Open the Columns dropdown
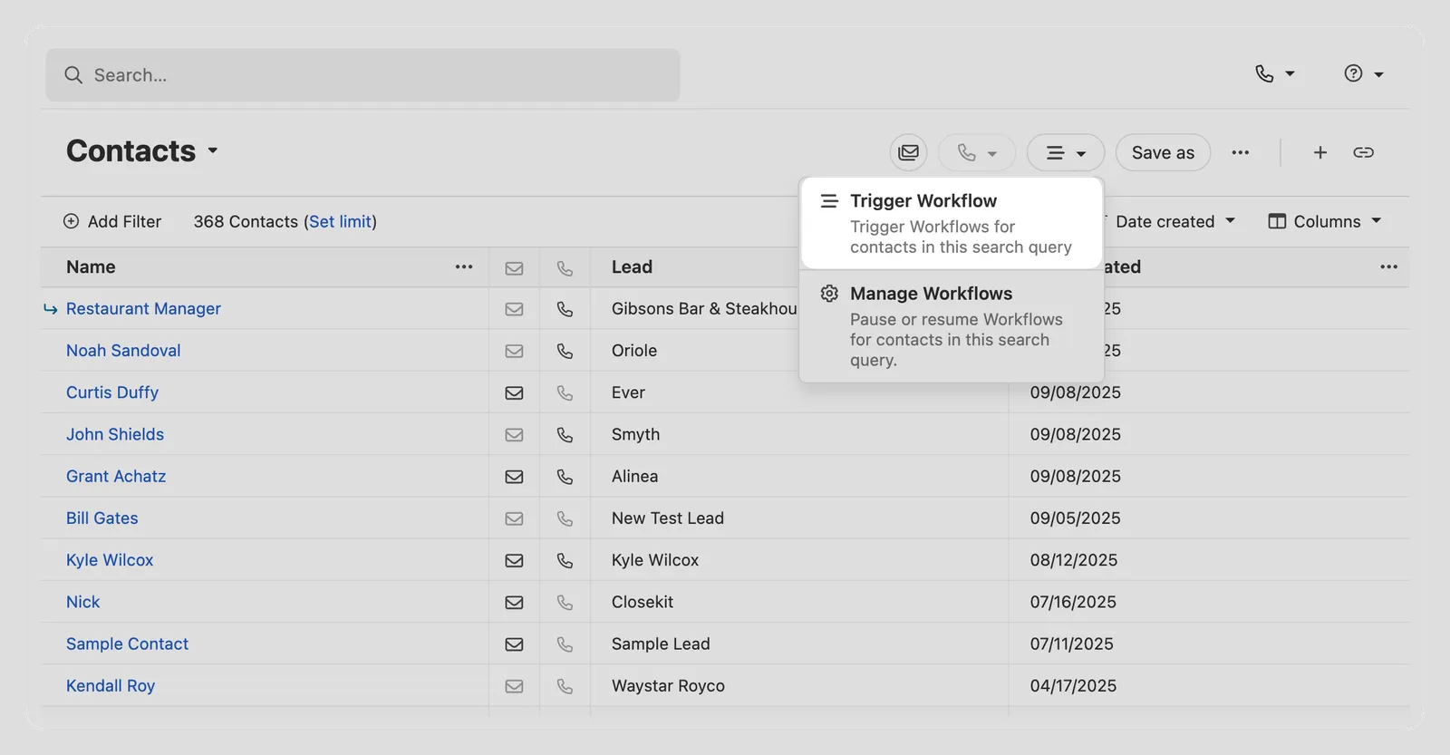This screenshot has height=755, width=1450. point(1325,221)
